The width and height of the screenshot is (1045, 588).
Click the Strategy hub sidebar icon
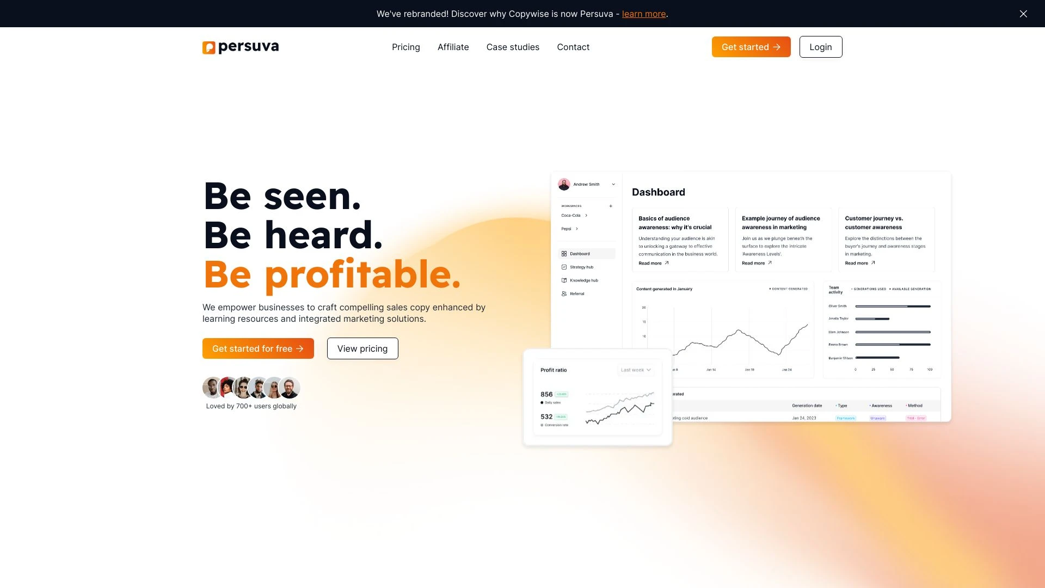tap(564, 267)
